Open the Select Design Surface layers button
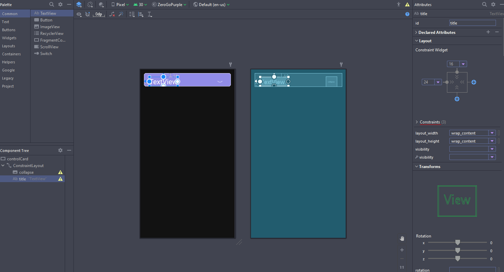This screenshot has width=504, height=272. tap(79, 5)
